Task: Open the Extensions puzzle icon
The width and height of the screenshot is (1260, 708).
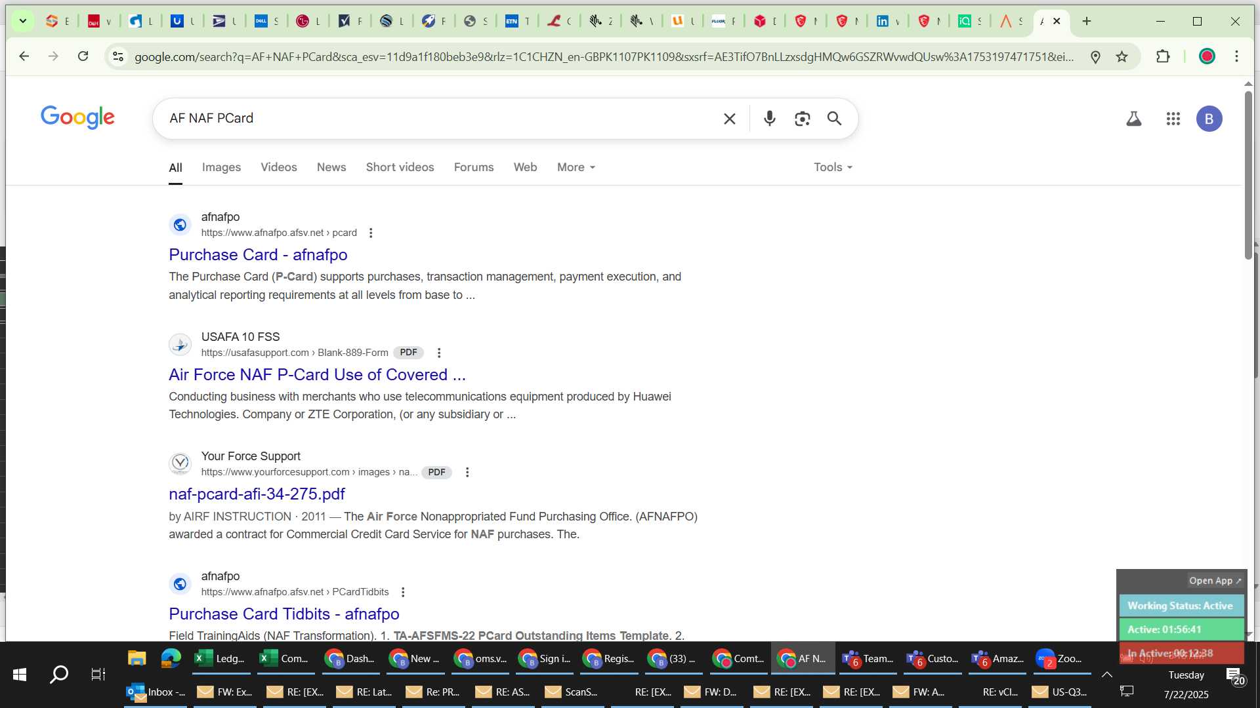Action: 1163,56
